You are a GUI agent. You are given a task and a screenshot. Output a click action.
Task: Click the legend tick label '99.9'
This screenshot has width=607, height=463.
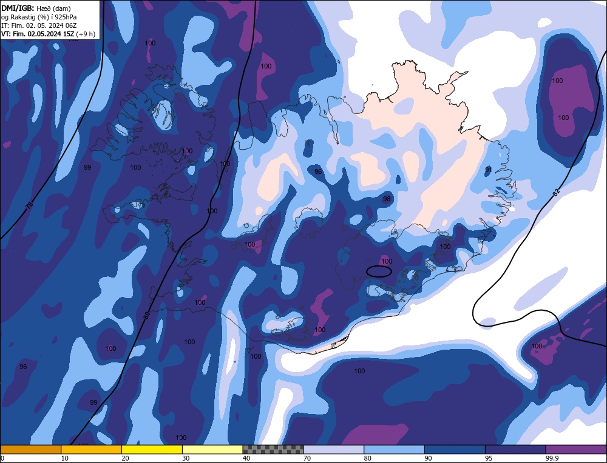(x=552, y=458)
